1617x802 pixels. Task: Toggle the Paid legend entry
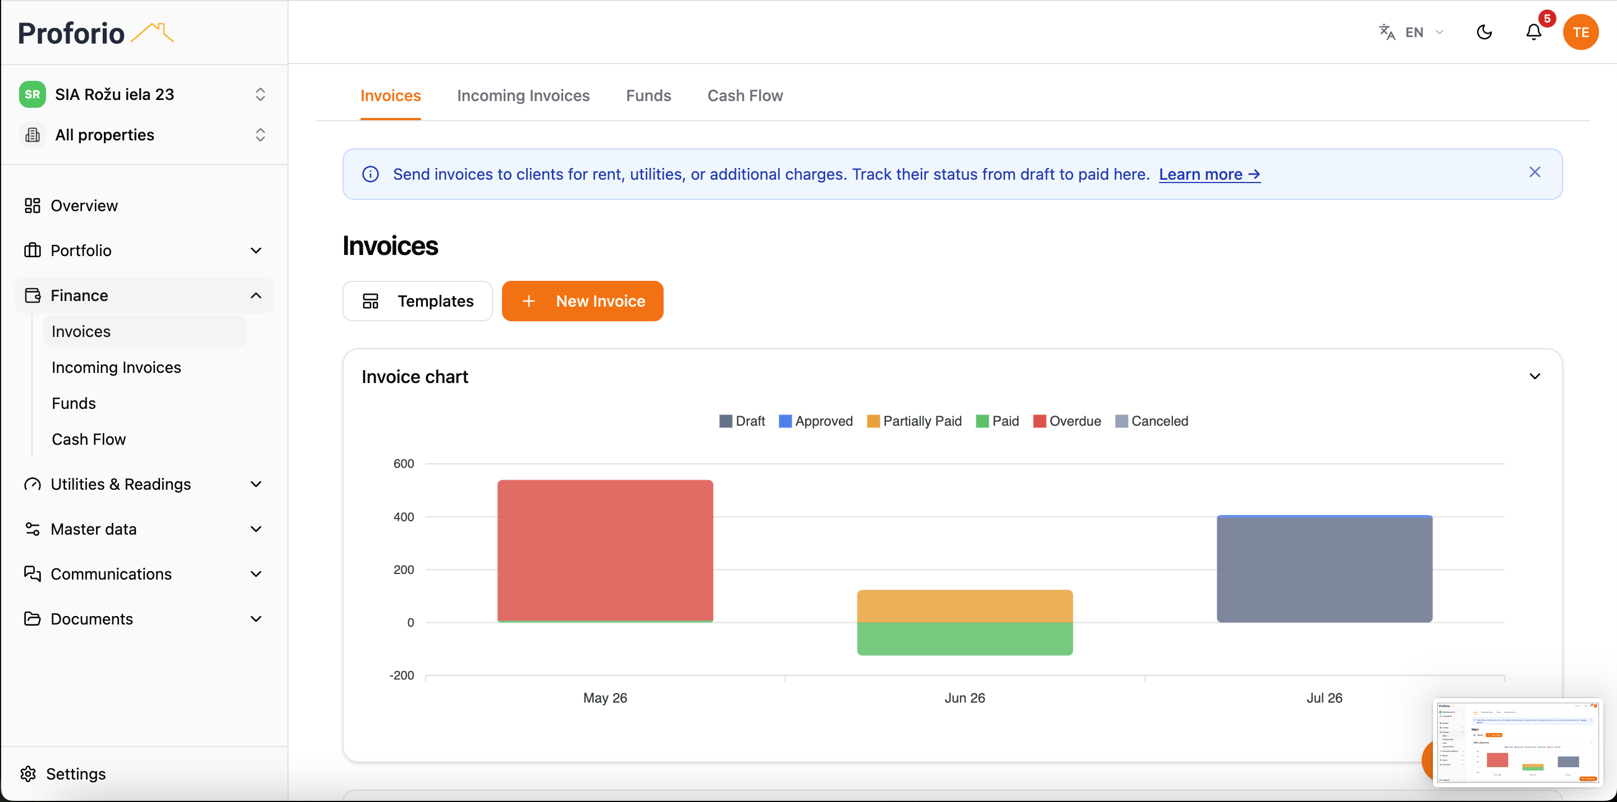point(997,421)
